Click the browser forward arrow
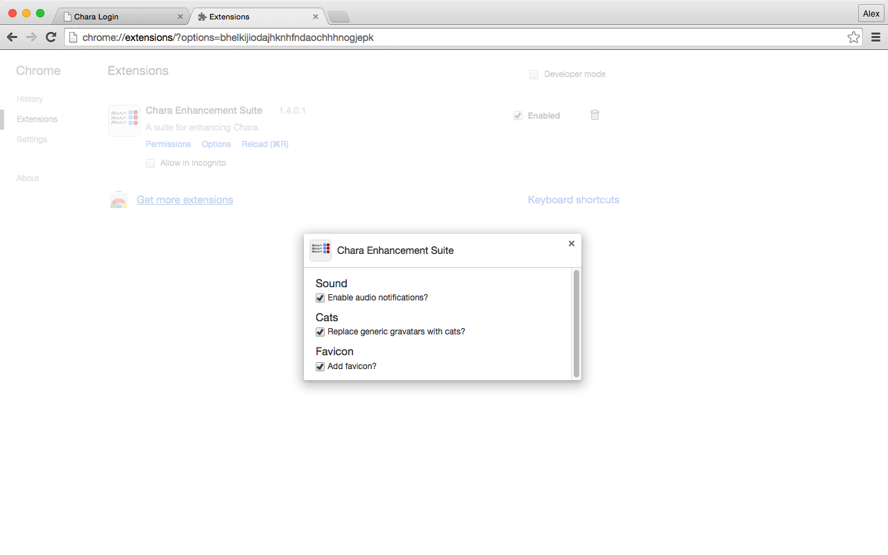888x555 pixels. [x=31, y=37]
